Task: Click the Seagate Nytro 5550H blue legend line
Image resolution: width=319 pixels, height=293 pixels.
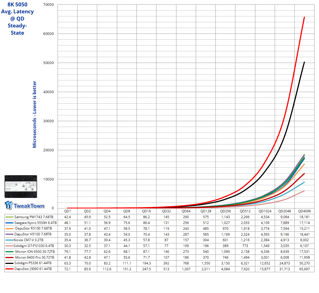Action: pyautogui.click(x=9, y=223)
